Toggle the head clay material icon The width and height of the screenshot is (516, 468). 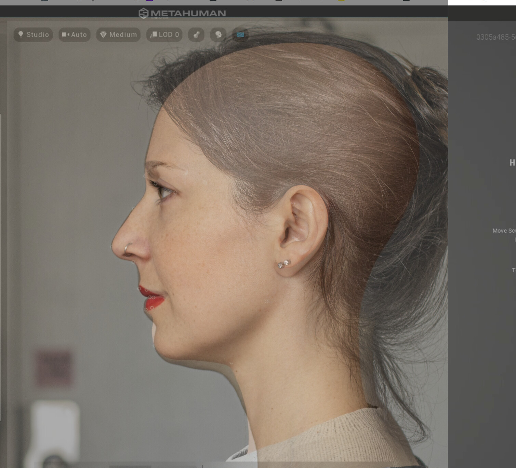[x=218, y=35]
